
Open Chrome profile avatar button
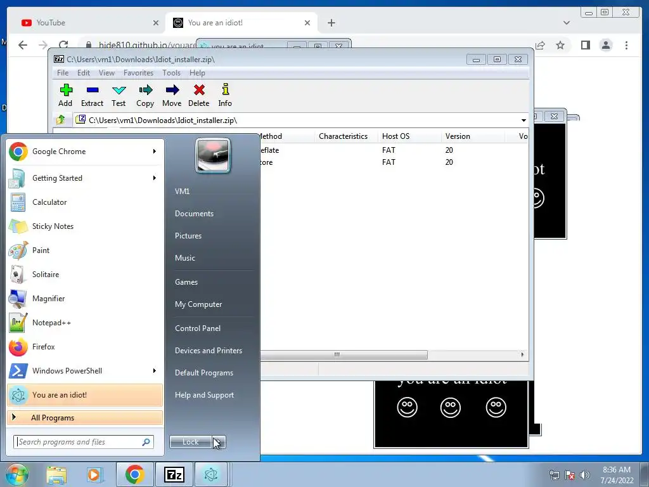pos(606,45)
